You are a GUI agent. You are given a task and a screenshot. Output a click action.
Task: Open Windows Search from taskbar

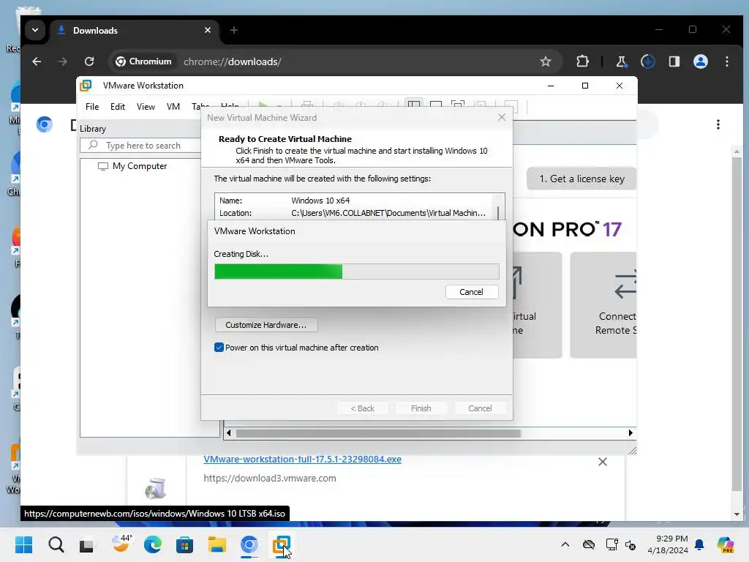56,544
